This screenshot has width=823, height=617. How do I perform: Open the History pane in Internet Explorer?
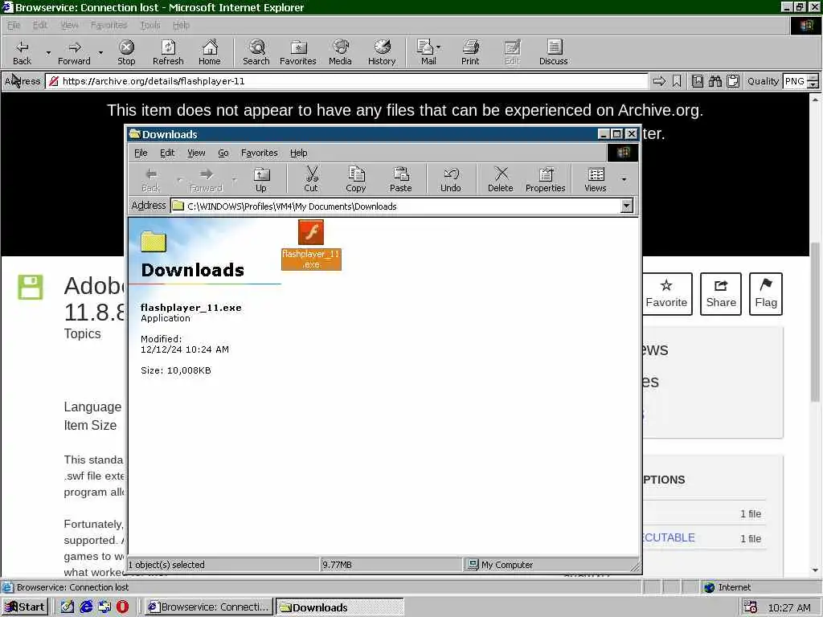pos(382,52)
